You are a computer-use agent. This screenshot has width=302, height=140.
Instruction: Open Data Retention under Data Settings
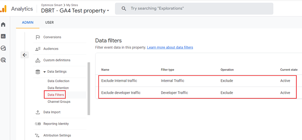pyautogui.click(x=58, y=88)
